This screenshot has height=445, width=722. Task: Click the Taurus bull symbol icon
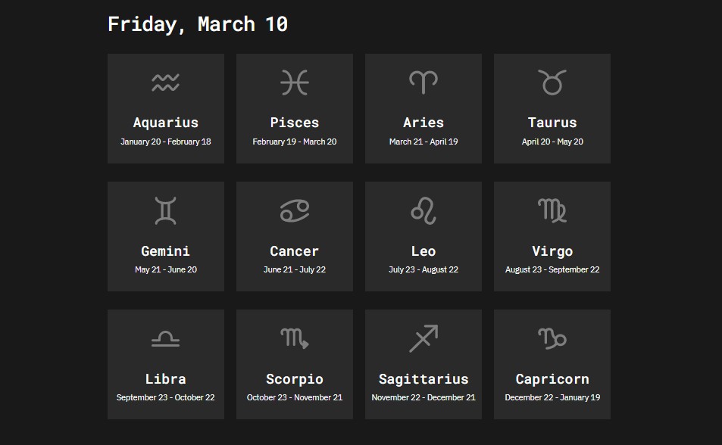click(552, 82)
